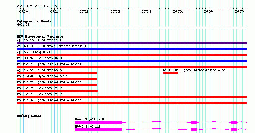Select the red nsv4129111 variant bar
The height and width of the screenshot is (133, 255).
coord(132,67)
